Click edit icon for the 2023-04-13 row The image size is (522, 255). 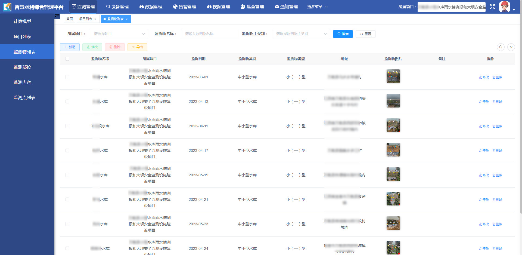pos(484,102)
